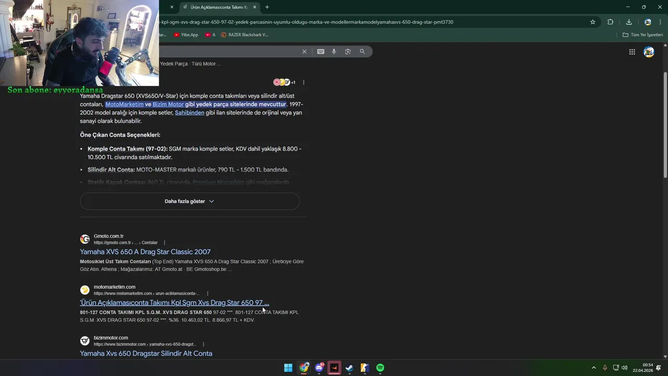Open Ürün Açıklamasıconta Takımı Kpl Sgm result
Screen dimensions: 668x376
pyautogui.click(x=174, y=302)
